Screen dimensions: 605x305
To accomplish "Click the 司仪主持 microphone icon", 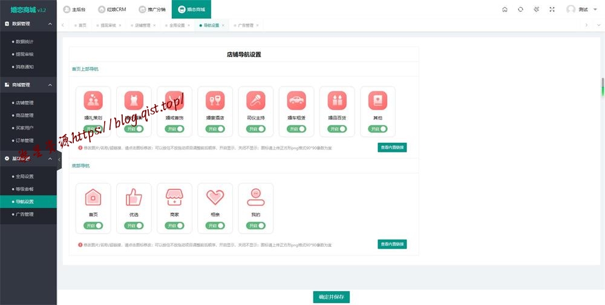I will click(255, 100).
